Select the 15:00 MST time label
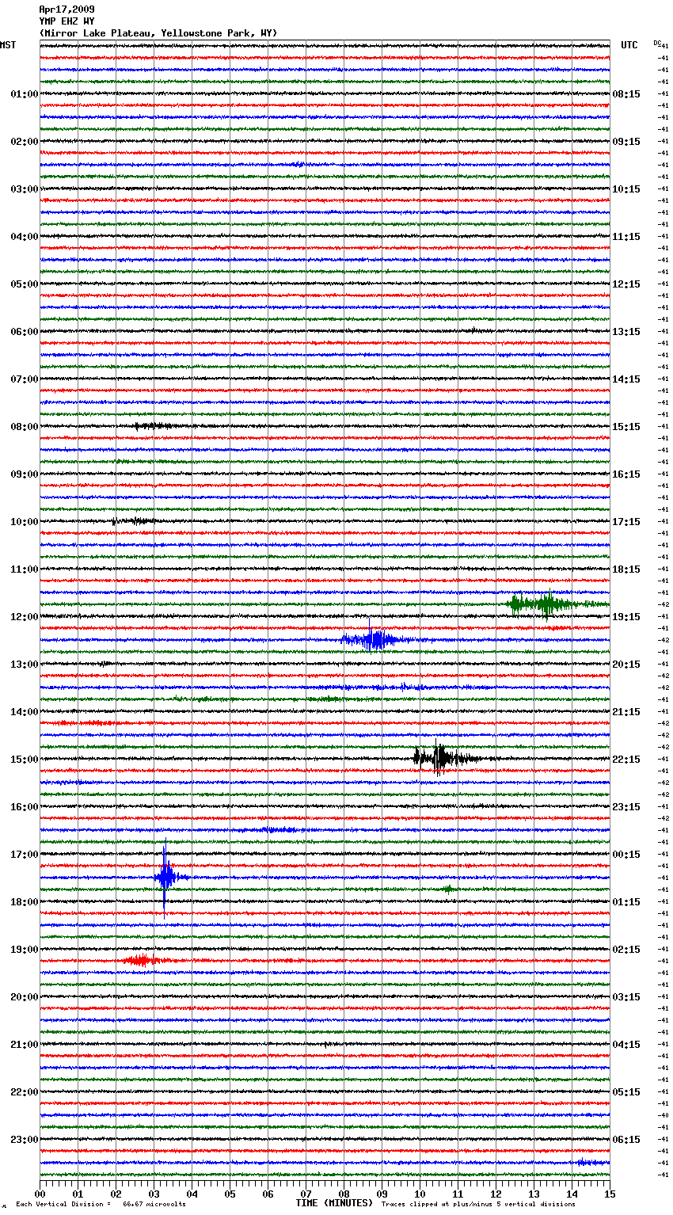The height and width of the screenshot is (1215, 673). tap(24, 760)
